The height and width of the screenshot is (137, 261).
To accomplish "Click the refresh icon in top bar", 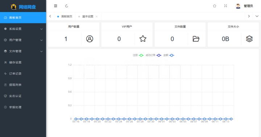I will click(67, 6).
